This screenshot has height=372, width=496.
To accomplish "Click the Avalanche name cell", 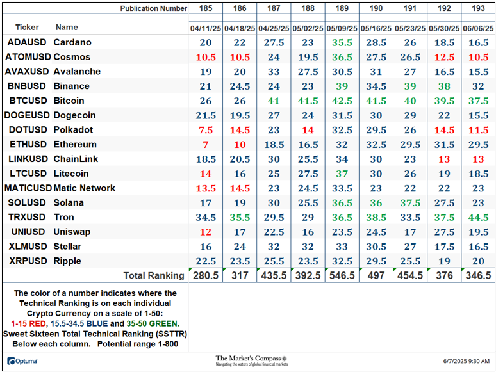I will pos(77,72).
